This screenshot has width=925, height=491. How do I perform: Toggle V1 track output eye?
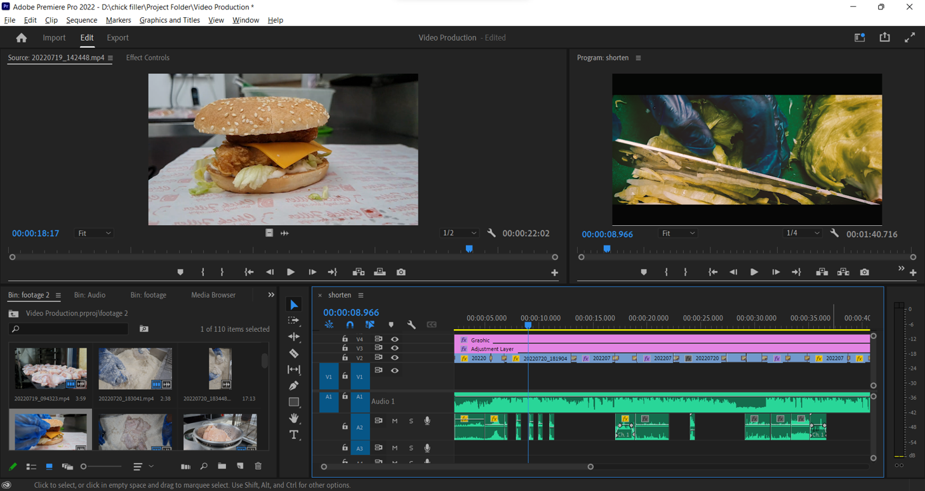[x=395, y=370]
